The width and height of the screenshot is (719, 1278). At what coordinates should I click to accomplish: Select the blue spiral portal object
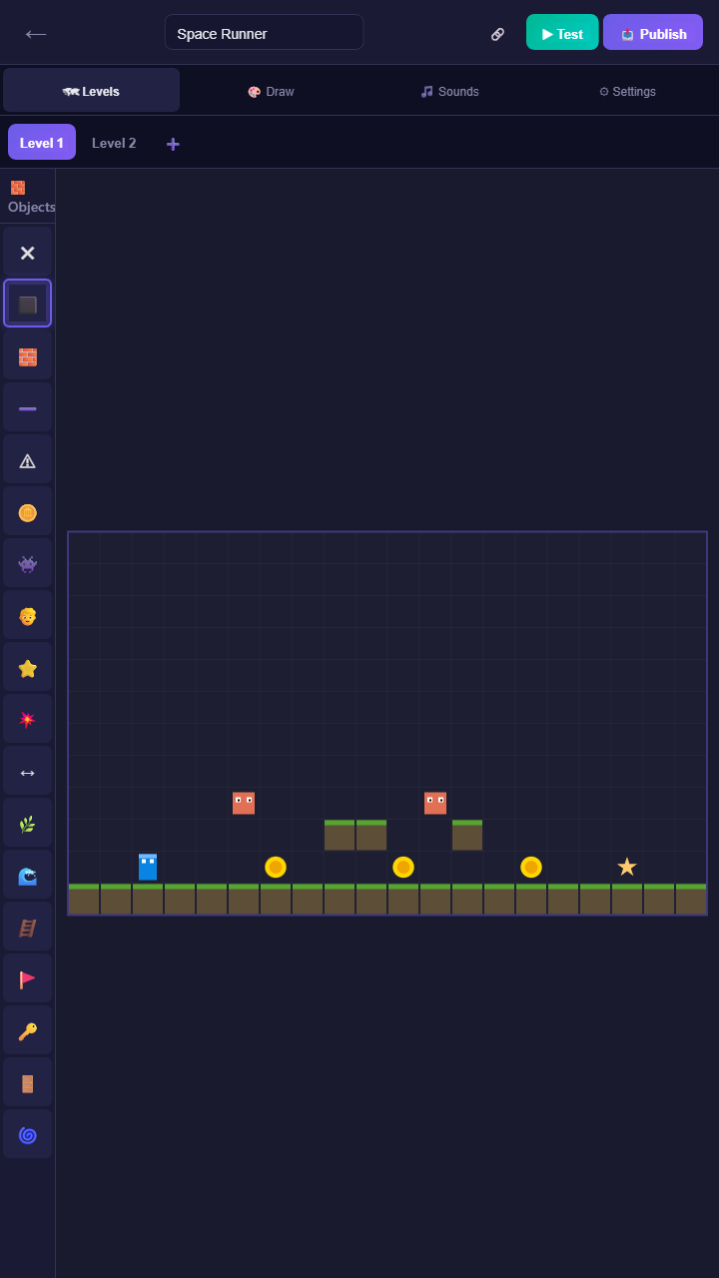(x=27, y=1135)
